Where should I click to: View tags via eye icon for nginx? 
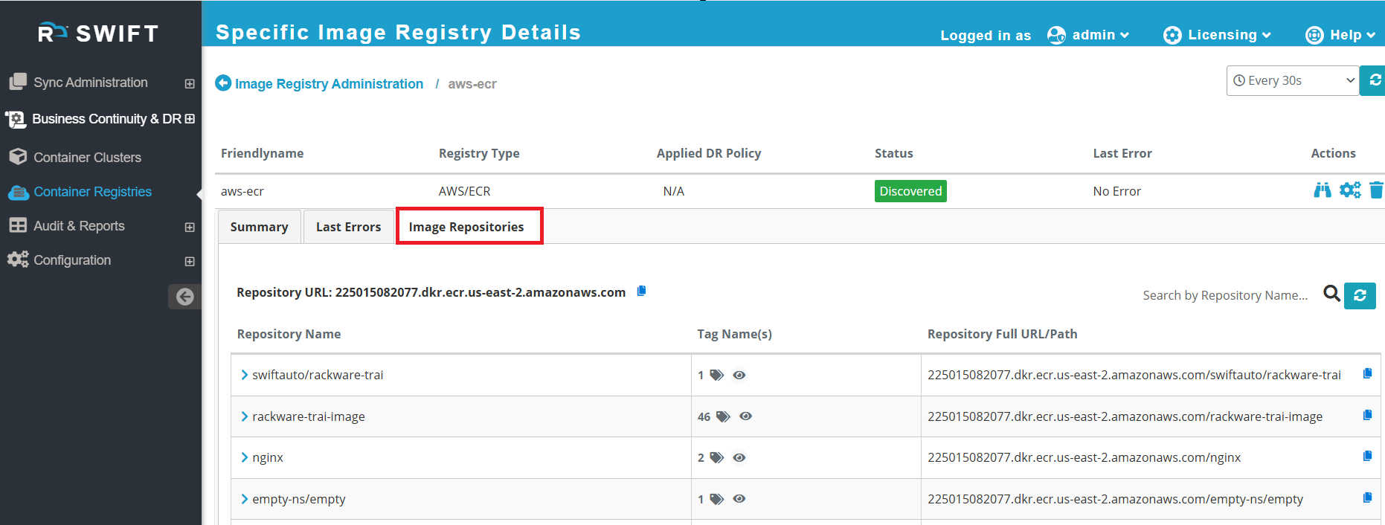(739, 457)
